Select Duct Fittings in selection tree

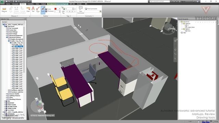click(x=13, y=32)
